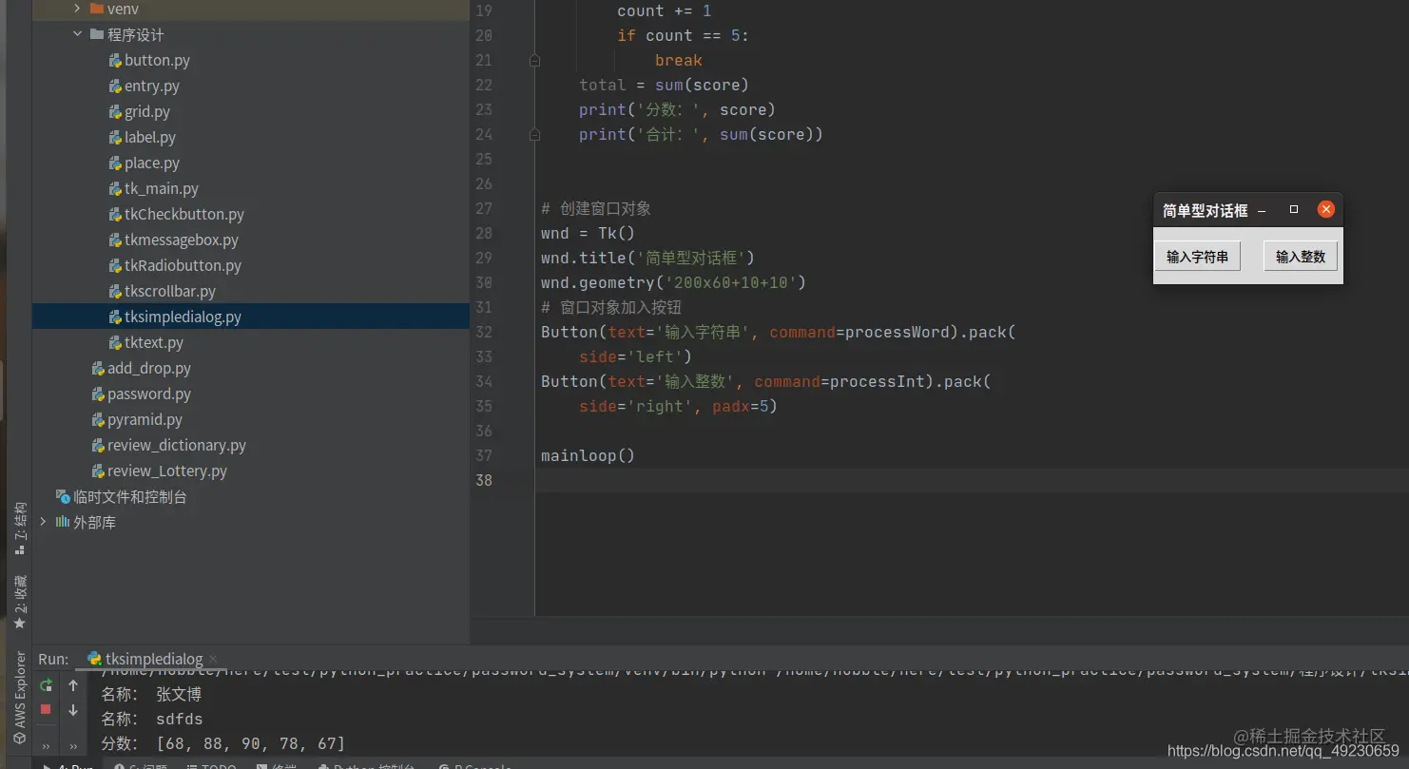Click empty editor line 38
This screenshot has height=769, width=1409.
point(972,480)
